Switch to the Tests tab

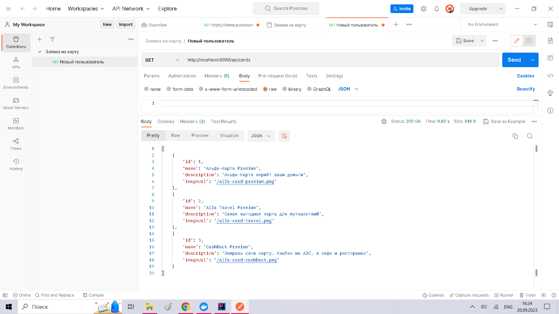point(312,76)
